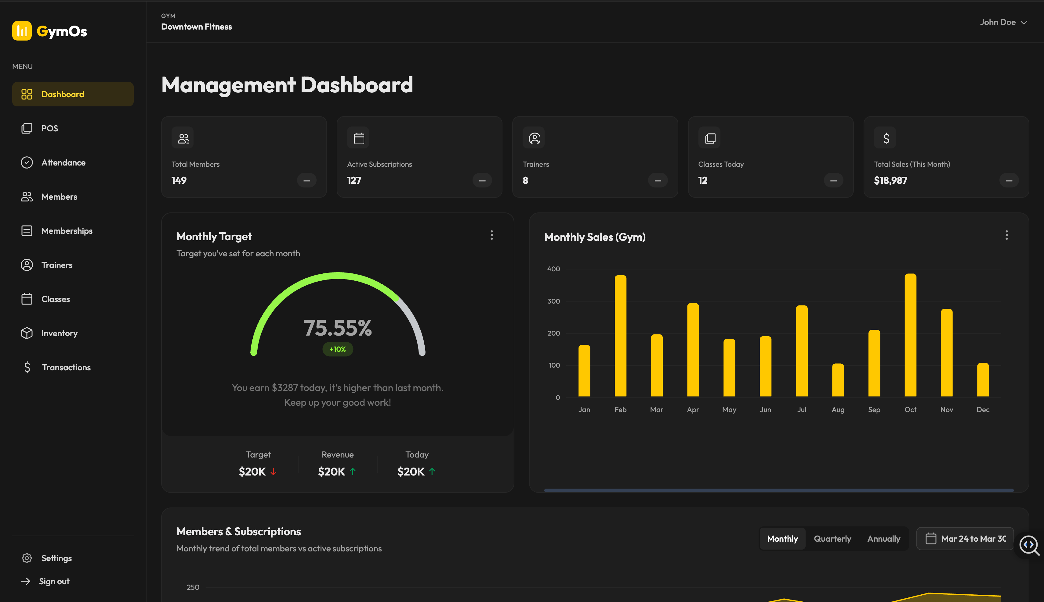This screenshot has height=602, width=1044.
Task: Click the floating code inspector icon
Action: point(1028,545)
